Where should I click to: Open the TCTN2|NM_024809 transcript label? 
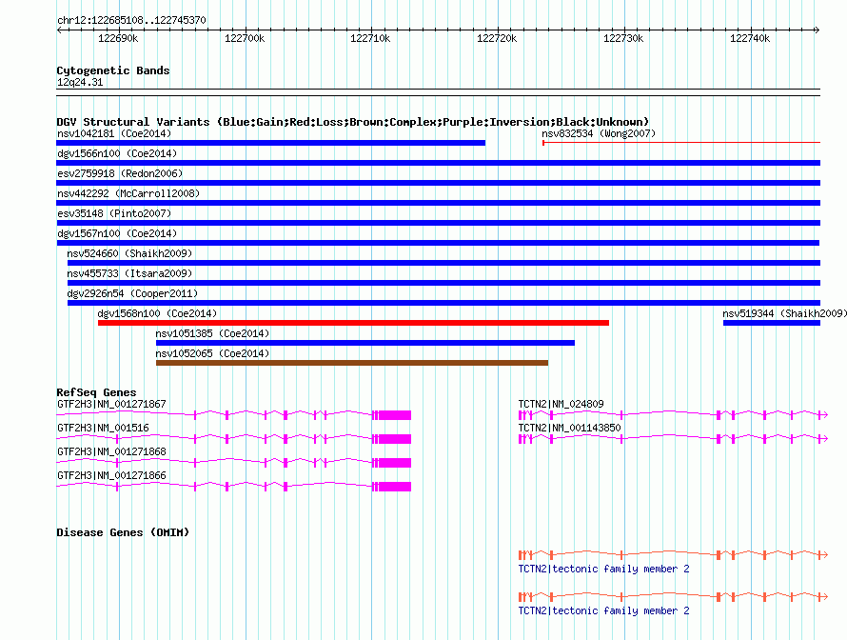(561, 405)
